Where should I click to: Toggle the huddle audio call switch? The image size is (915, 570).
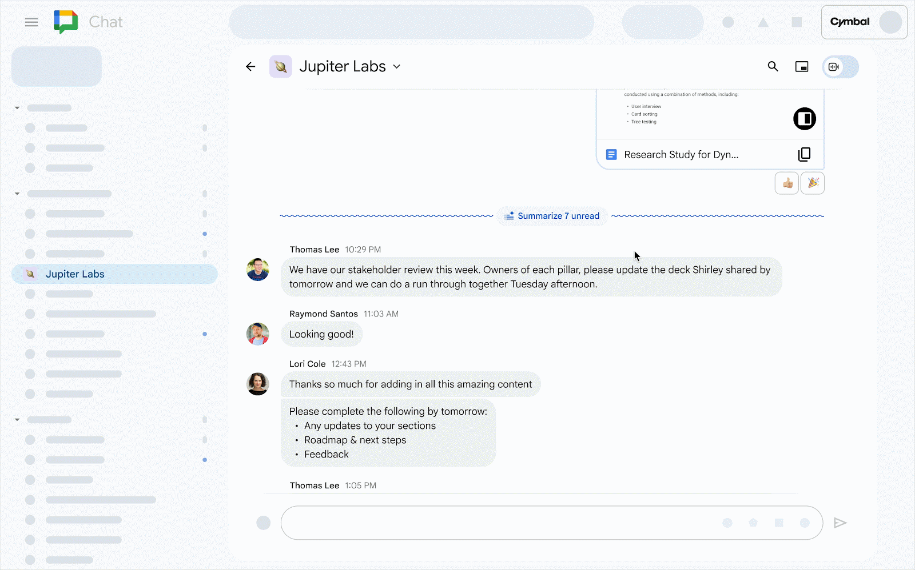point(840,67)
